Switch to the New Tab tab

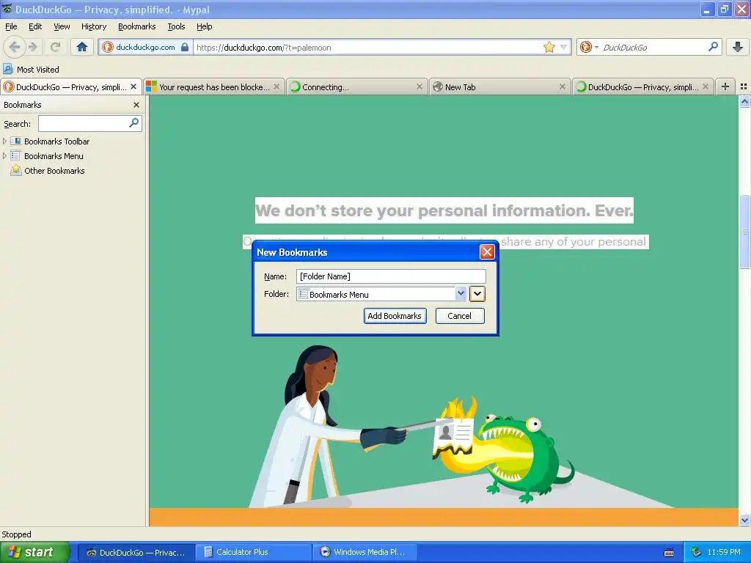[499, 87]
